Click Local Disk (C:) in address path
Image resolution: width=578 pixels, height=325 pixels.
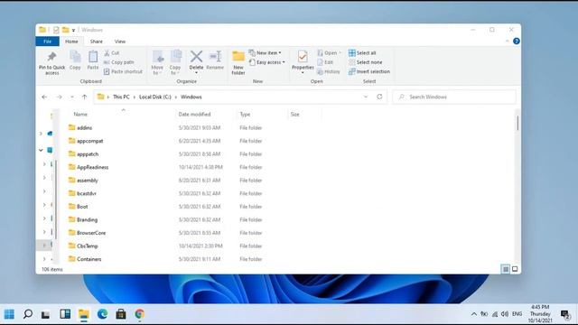tap(155, 97)
